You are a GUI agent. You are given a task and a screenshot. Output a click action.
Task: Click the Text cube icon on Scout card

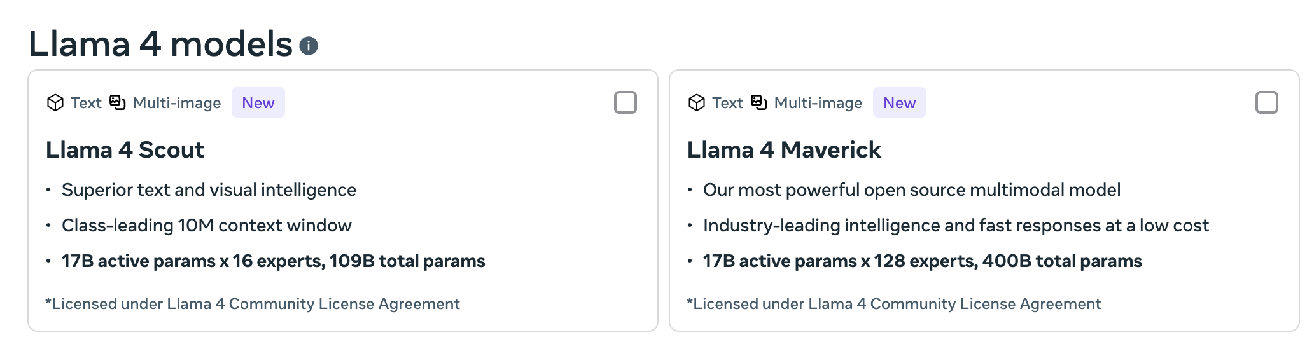(x=55, y=102)
